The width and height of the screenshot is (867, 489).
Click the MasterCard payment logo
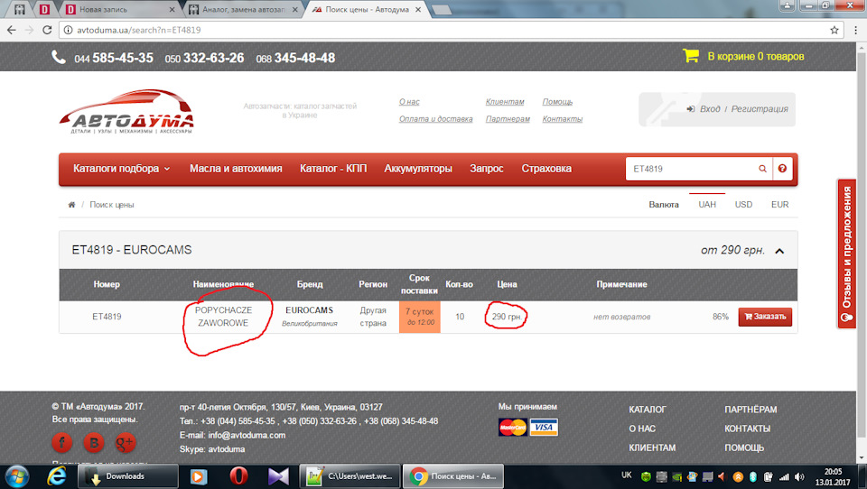(513, 427)
